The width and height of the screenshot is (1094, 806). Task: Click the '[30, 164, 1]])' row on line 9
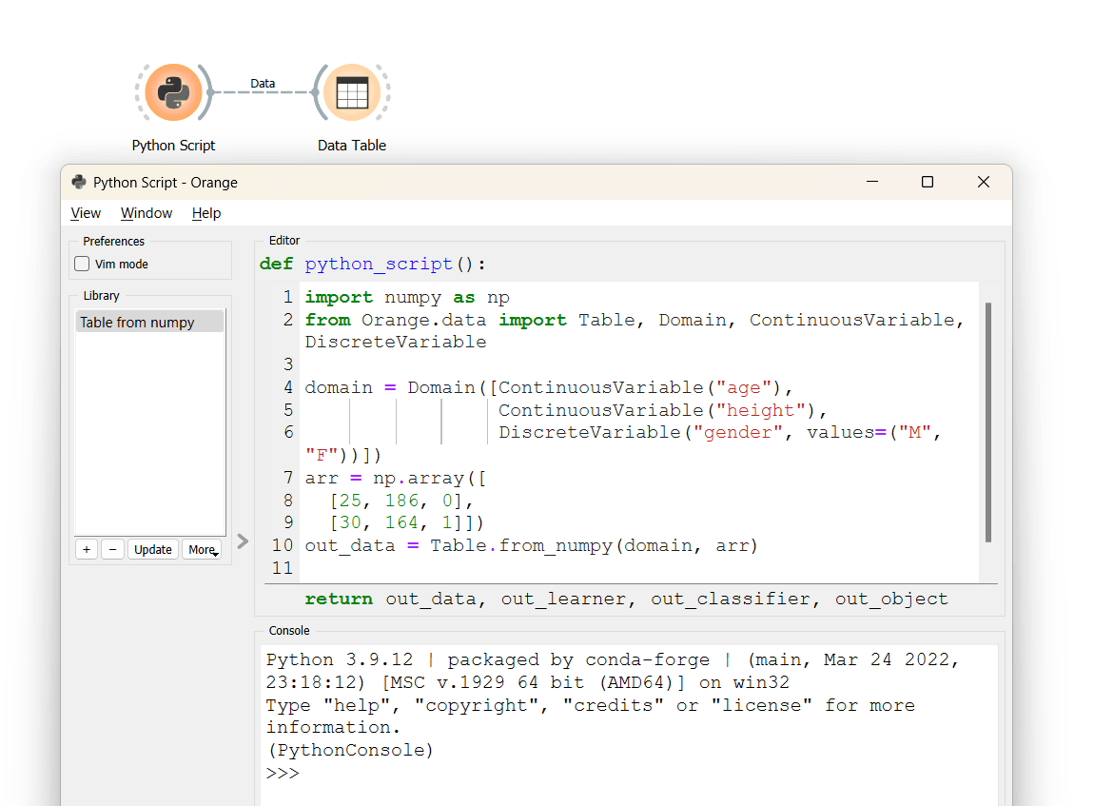point(407,522)
